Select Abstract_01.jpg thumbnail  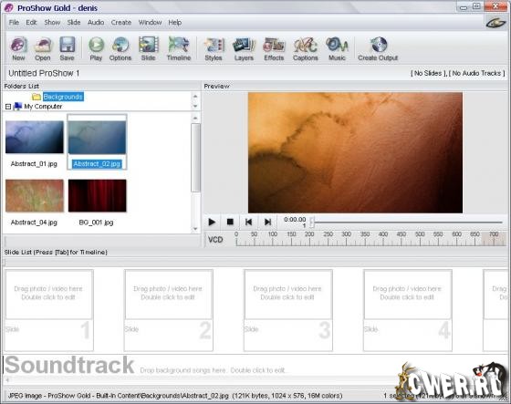click(35, 137)
